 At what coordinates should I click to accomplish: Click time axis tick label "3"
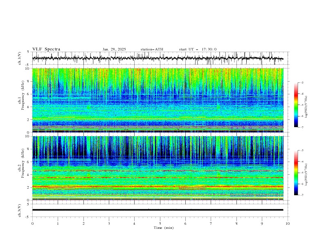pos(109,224)
